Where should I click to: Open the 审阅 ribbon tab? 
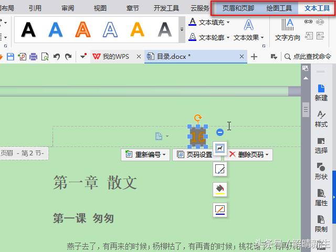point(68,8)
